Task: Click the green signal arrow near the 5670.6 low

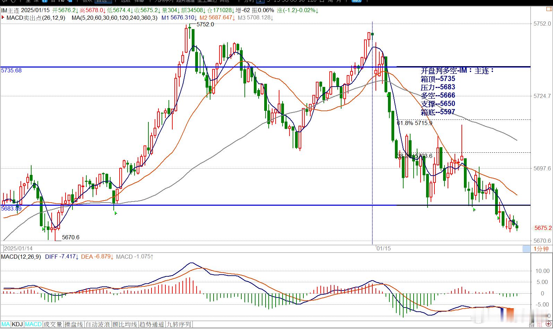Action: (43, 229)
